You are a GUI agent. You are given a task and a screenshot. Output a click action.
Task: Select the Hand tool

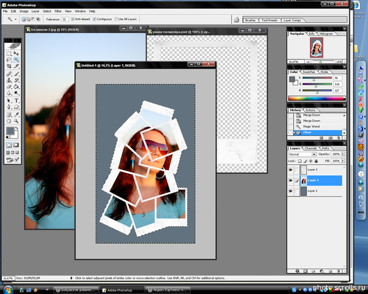pos(9,121)
